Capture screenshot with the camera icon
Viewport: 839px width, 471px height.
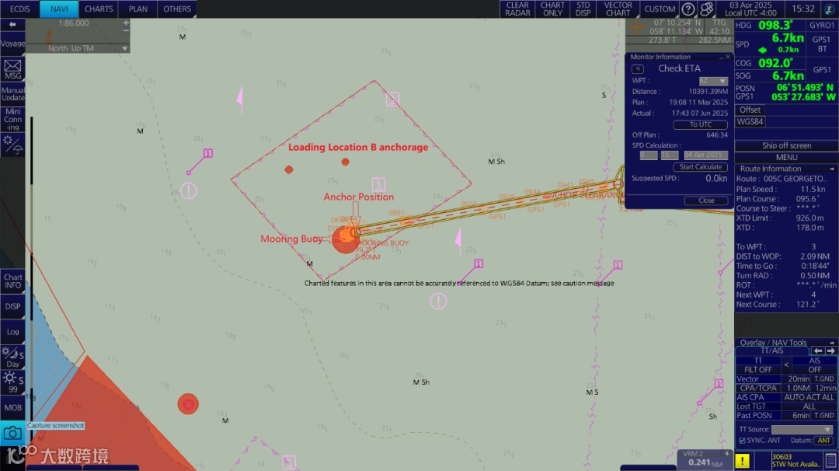(12, 432)
